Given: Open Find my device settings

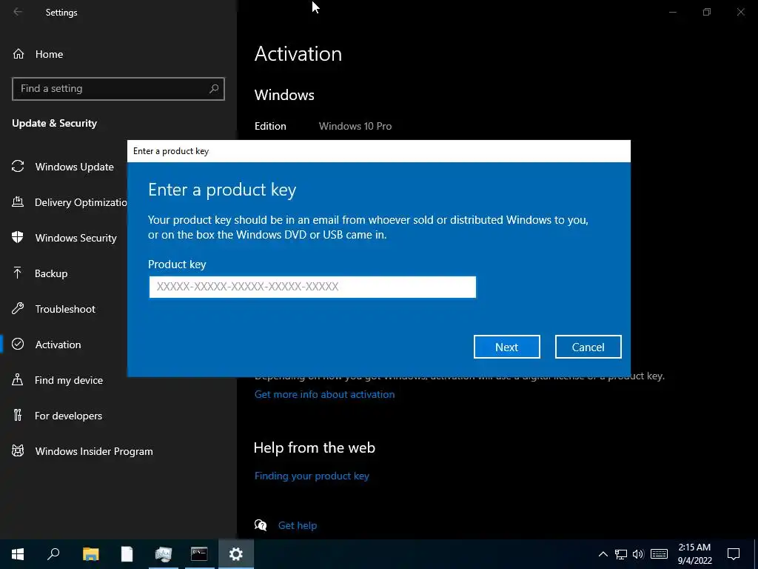Looking at the screenshot, I should pyautogui.click(x=69, y=380).
